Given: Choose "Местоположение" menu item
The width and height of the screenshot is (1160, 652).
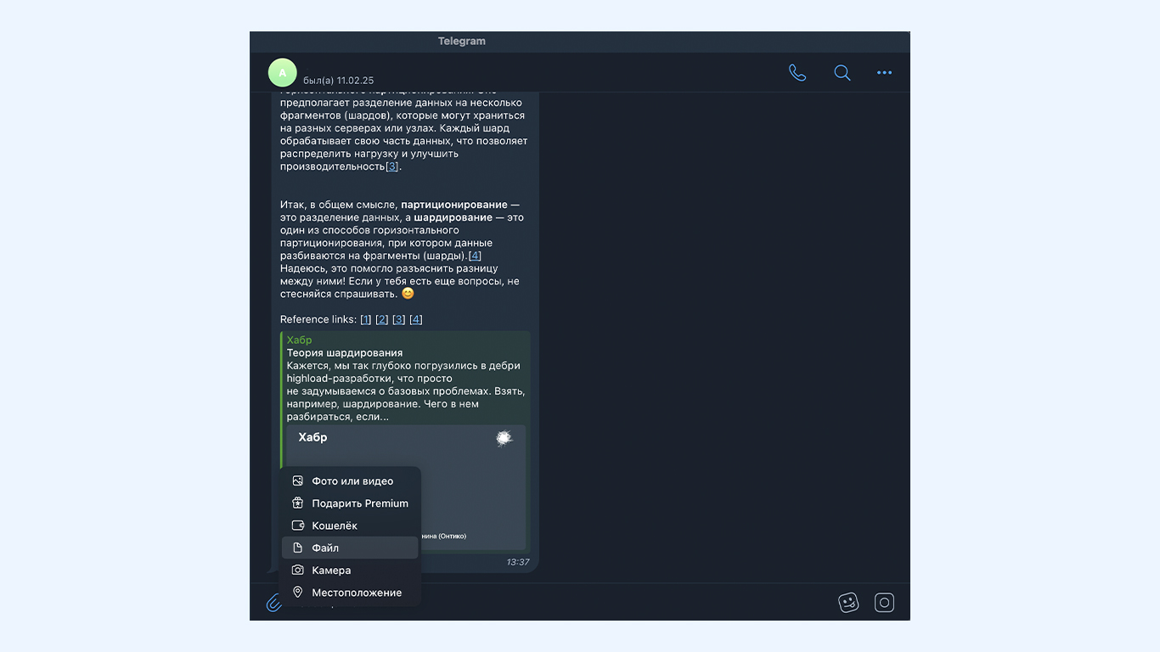Looking at the screenshot, I should tap(351, 593).
